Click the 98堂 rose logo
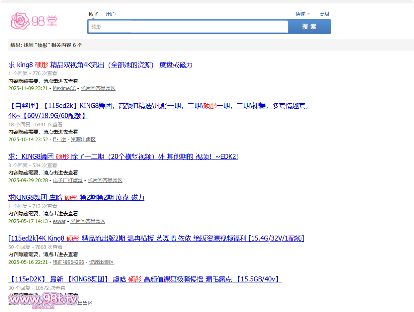414x312 pixels. [x=34, y=21]
